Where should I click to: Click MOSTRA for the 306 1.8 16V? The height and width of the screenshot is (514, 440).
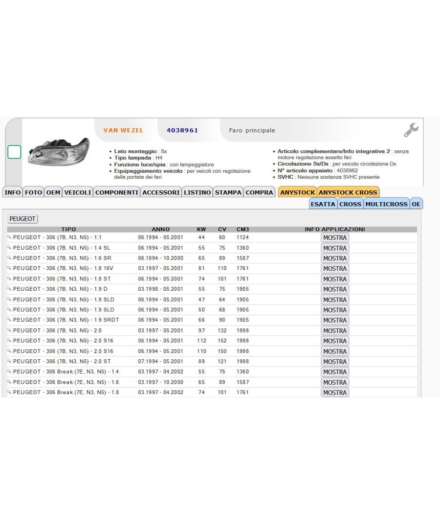click(335, 268)
